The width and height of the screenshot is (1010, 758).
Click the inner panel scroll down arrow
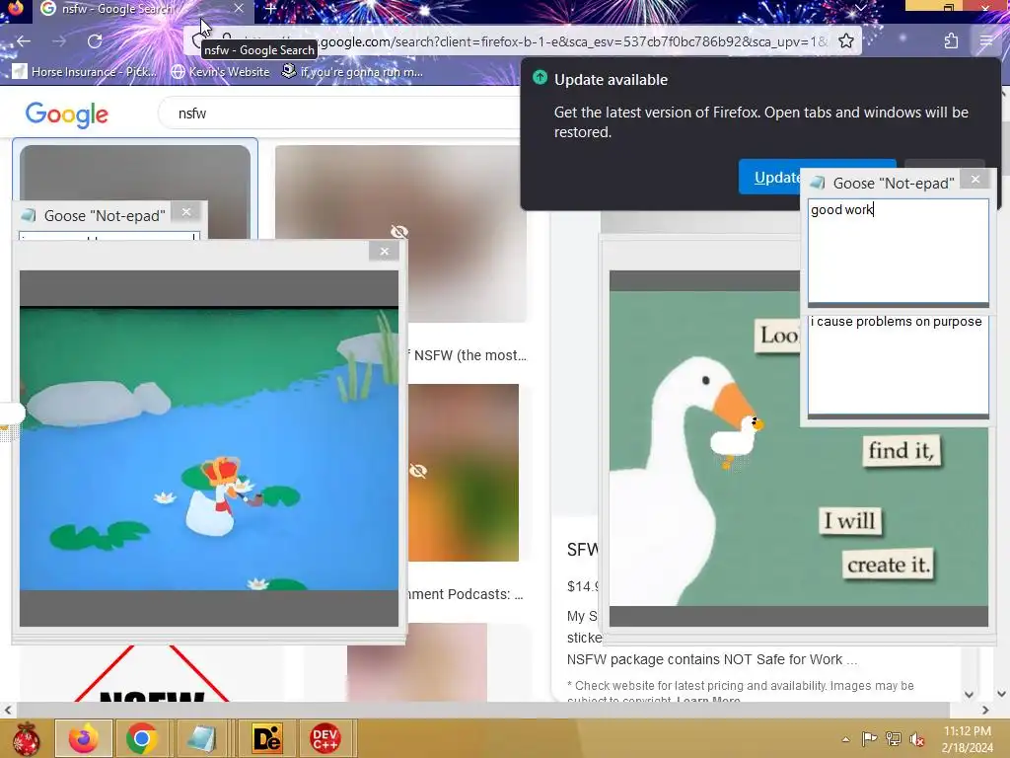click(x=969, y=695)
